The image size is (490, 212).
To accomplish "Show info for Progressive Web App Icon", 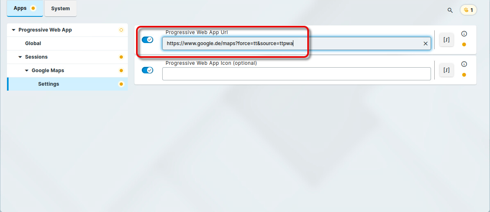I will (464, 64).
